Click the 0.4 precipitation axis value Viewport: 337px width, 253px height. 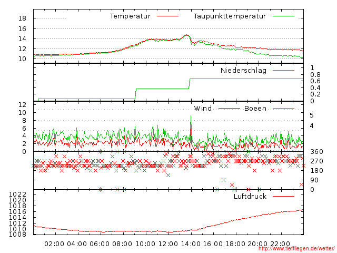(315, 88)
